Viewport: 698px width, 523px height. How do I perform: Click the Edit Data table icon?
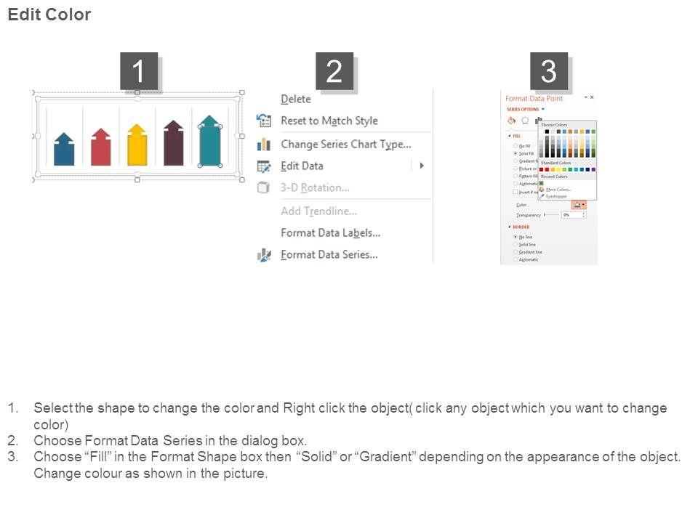coord(265,166)
